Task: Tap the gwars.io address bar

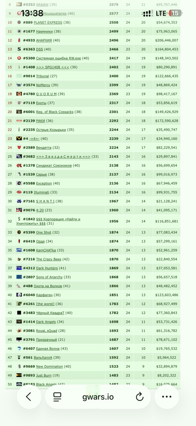Action: [x=98, y=397]
